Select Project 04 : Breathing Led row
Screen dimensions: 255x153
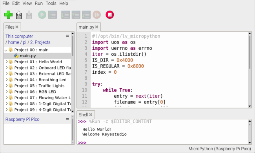coord(37,80)
